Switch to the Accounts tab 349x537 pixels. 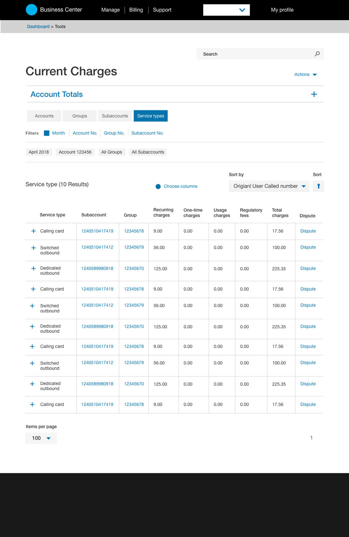pyautogui.click(x=44, y=116)
